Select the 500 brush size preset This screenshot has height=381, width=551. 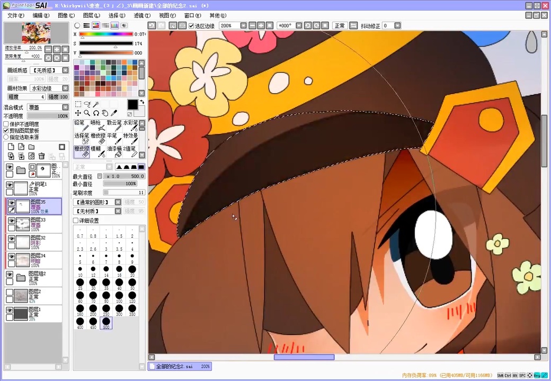pos(106,323)
